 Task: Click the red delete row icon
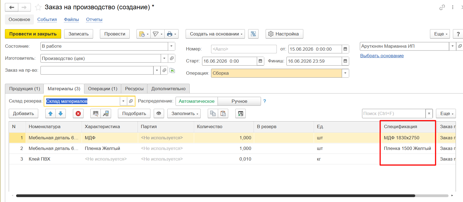(78, 113)
